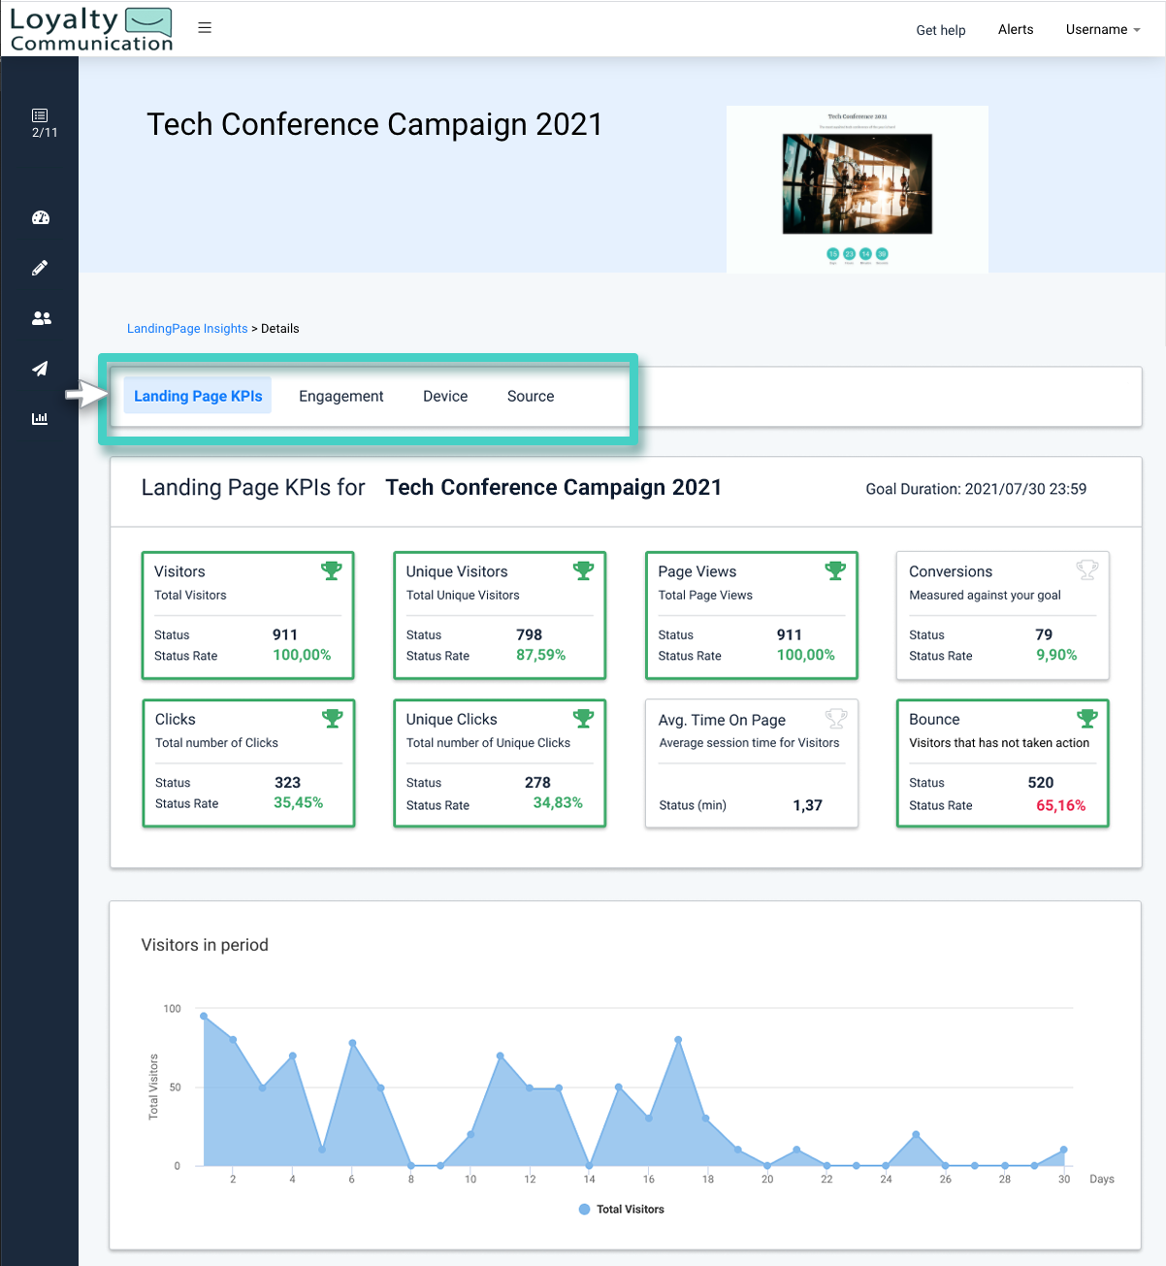Click the paper plane send icon
This screenshot has height=1266, width=1166.
click(40, 369)
